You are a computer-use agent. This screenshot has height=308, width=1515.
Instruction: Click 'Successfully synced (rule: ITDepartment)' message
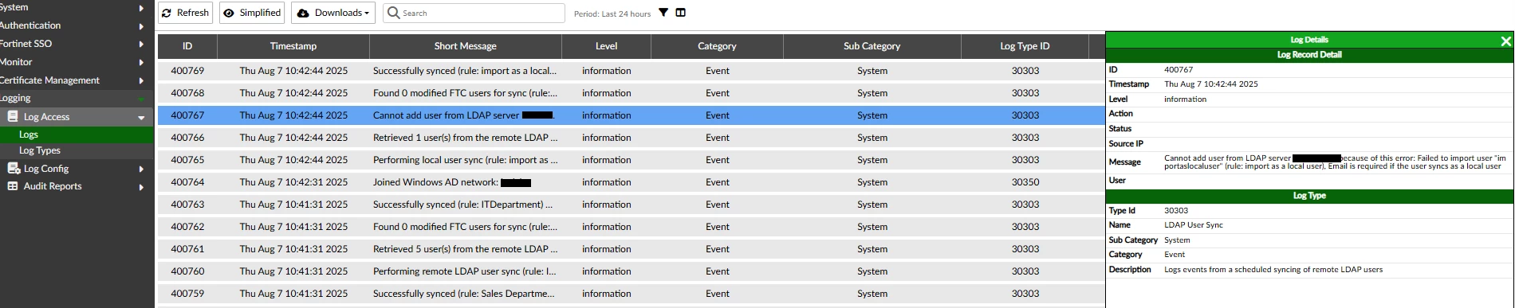click(x=463, y=205)
